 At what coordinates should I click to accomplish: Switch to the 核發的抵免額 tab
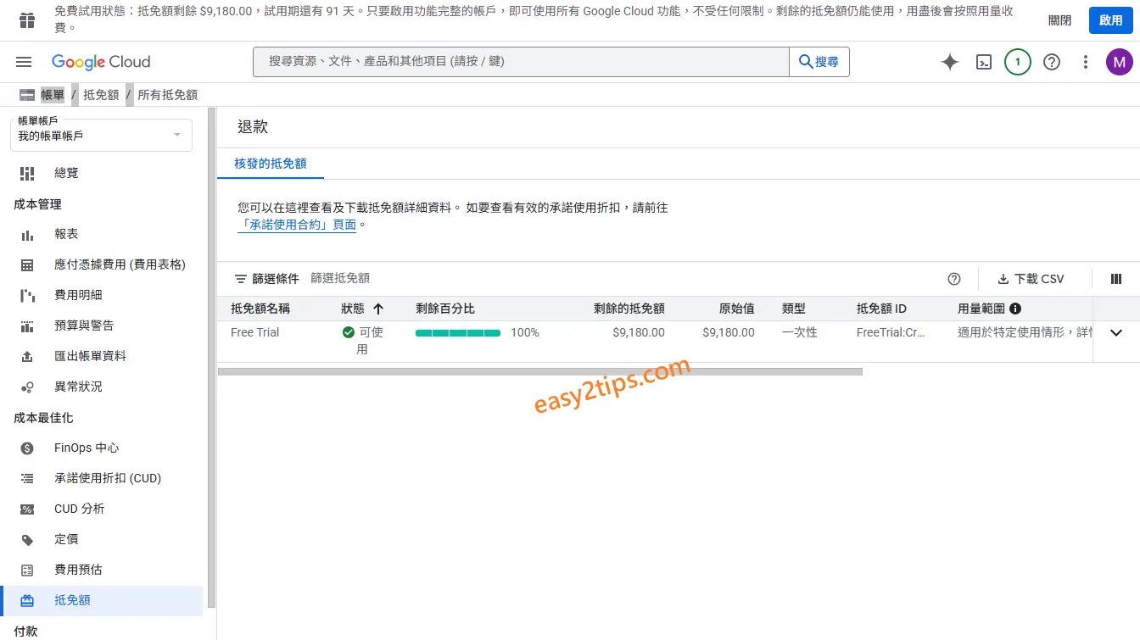point(270,164)
